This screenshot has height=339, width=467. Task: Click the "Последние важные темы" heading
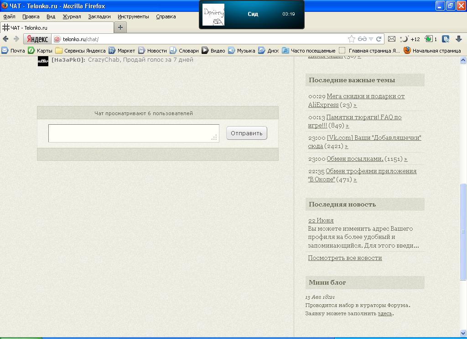pyautogui.click(x=352, y=80)
